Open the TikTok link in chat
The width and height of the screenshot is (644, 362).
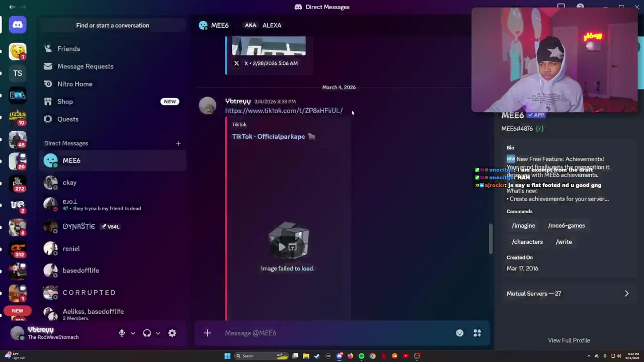point(284,111)
